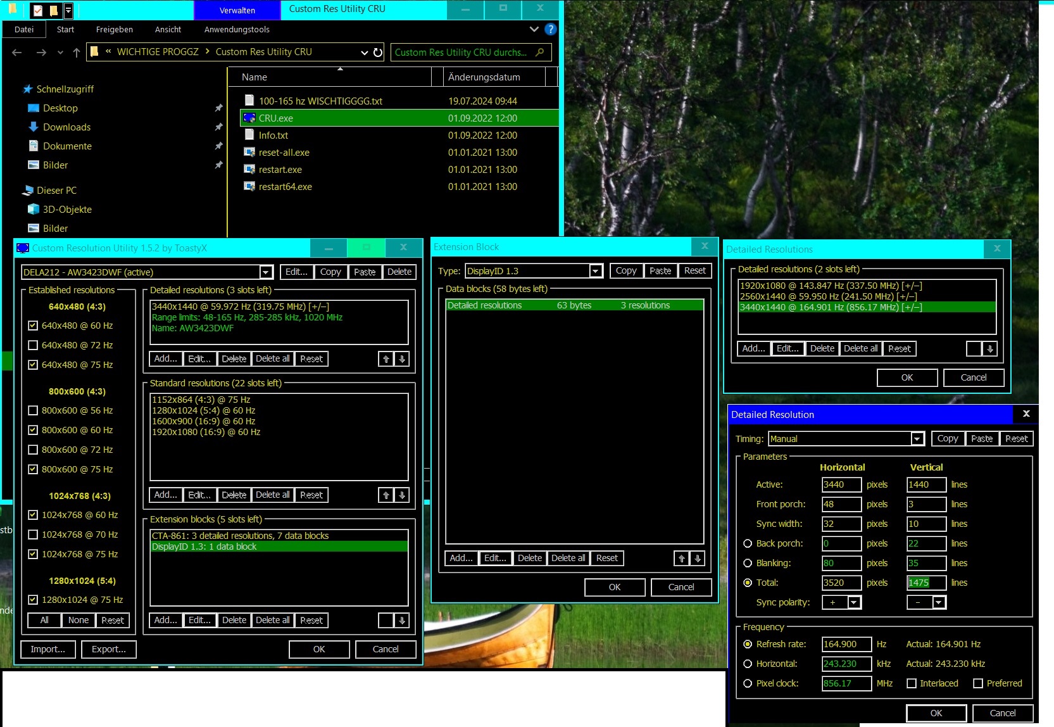The image size is (1054, 727).
Task: Select the Pixel clock radio button
Action: [748, 684]
